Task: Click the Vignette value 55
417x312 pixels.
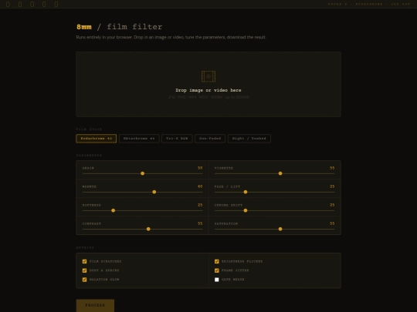Action: (332, 168)
